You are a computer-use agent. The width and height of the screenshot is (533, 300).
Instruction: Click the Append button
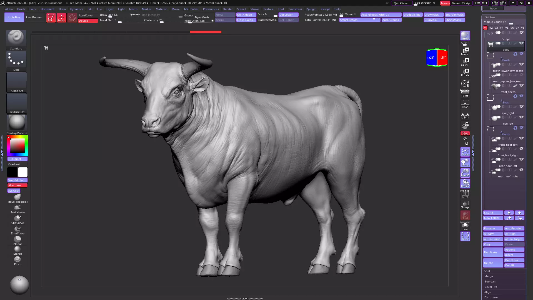pos(514,250)
